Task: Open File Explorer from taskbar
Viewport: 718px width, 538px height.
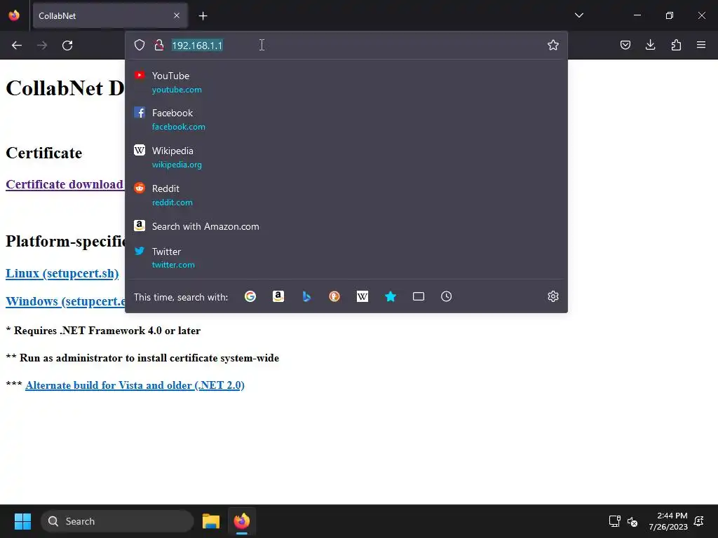Action: point(211,521)
